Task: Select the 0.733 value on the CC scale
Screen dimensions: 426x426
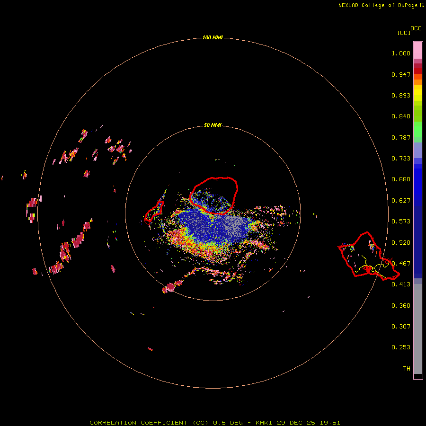Action: [x=401, y=159]
